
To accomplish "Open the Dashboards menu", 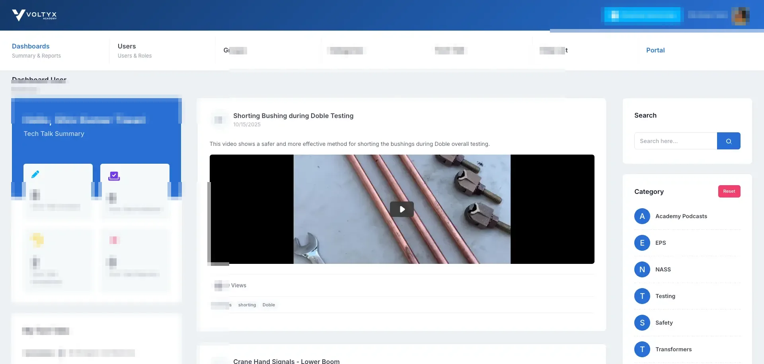I will point(31,46).
